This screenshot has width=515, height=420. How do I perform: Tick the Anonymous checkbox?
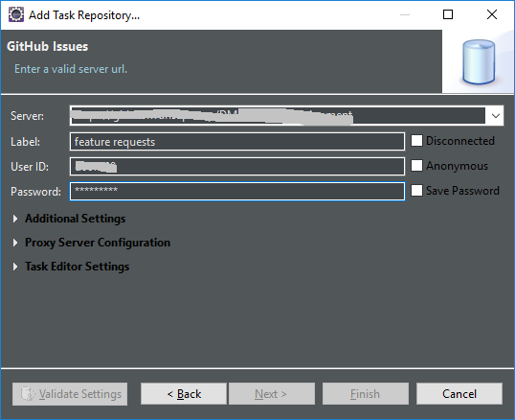pos(416,166)
